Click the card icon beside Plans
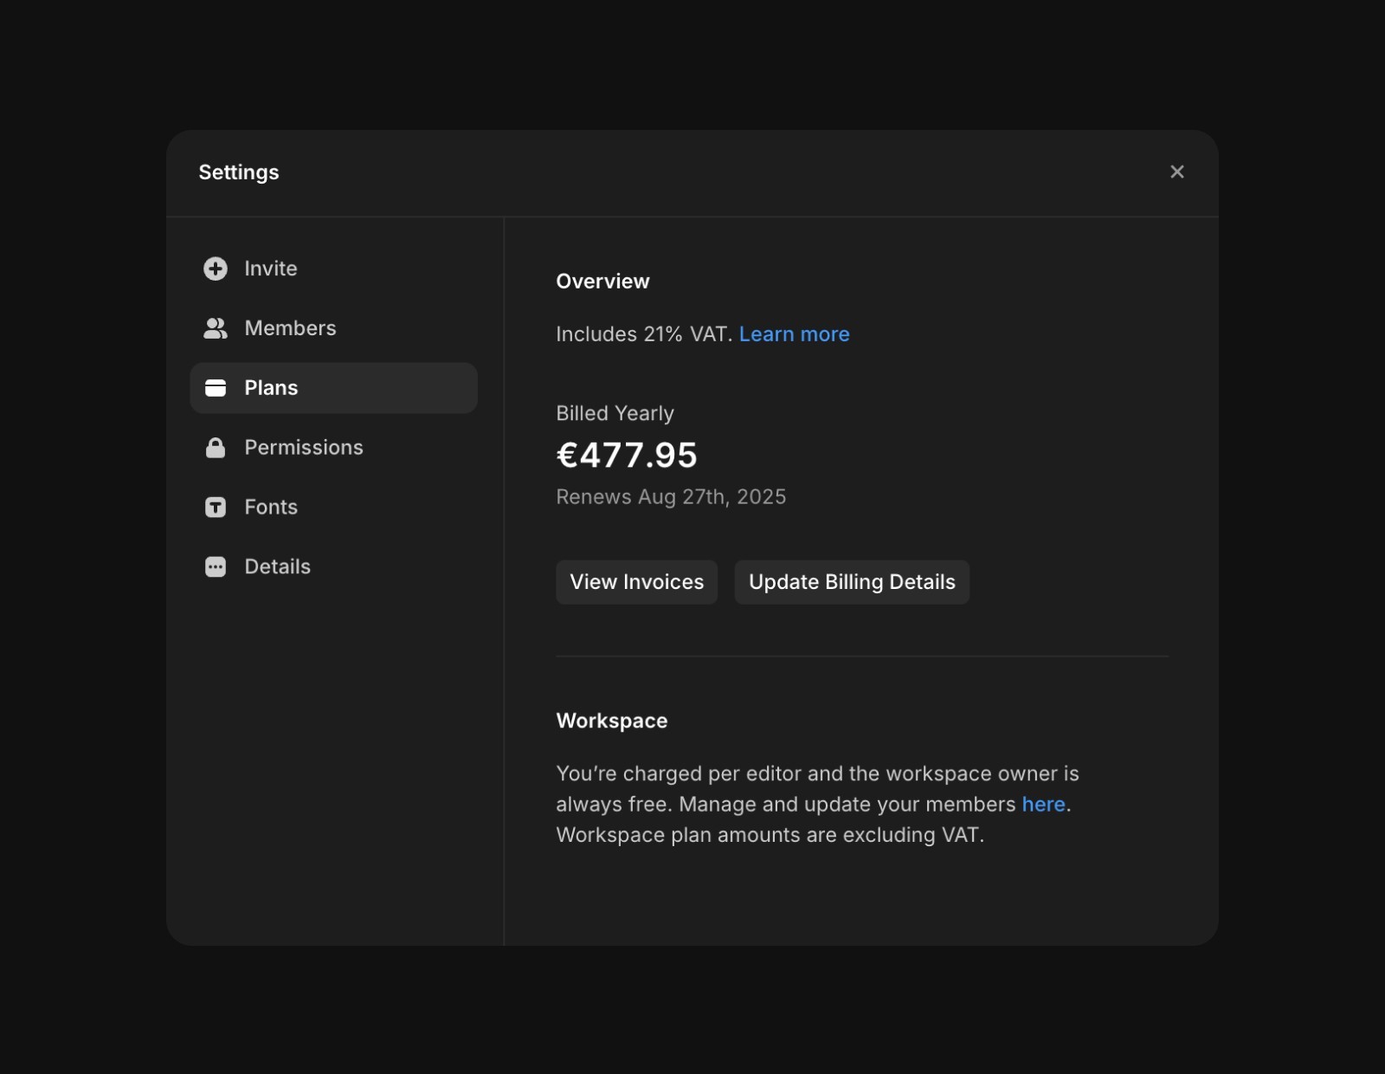Image resolution: width=1385 pixels, height=1074 pixels. [x=216, y=388]
